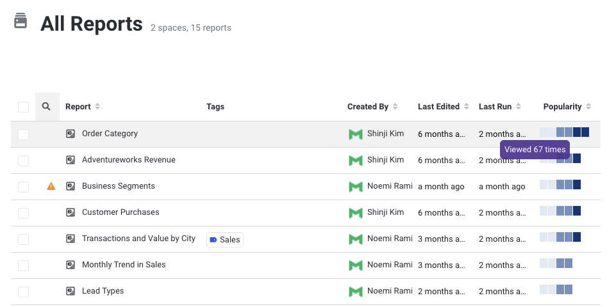
Task: Click the Order Category popularity bar
Action: click(564, 132)
